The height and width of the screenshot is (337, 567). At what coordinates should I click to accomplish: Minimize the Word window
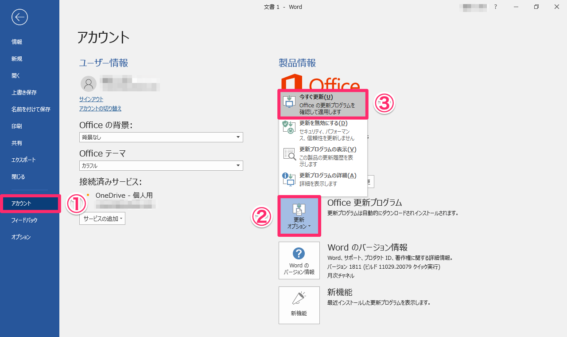(x=516, y=7)
